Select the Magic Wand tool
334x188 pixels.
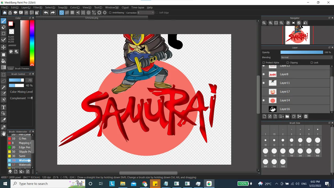pos(4,87)
